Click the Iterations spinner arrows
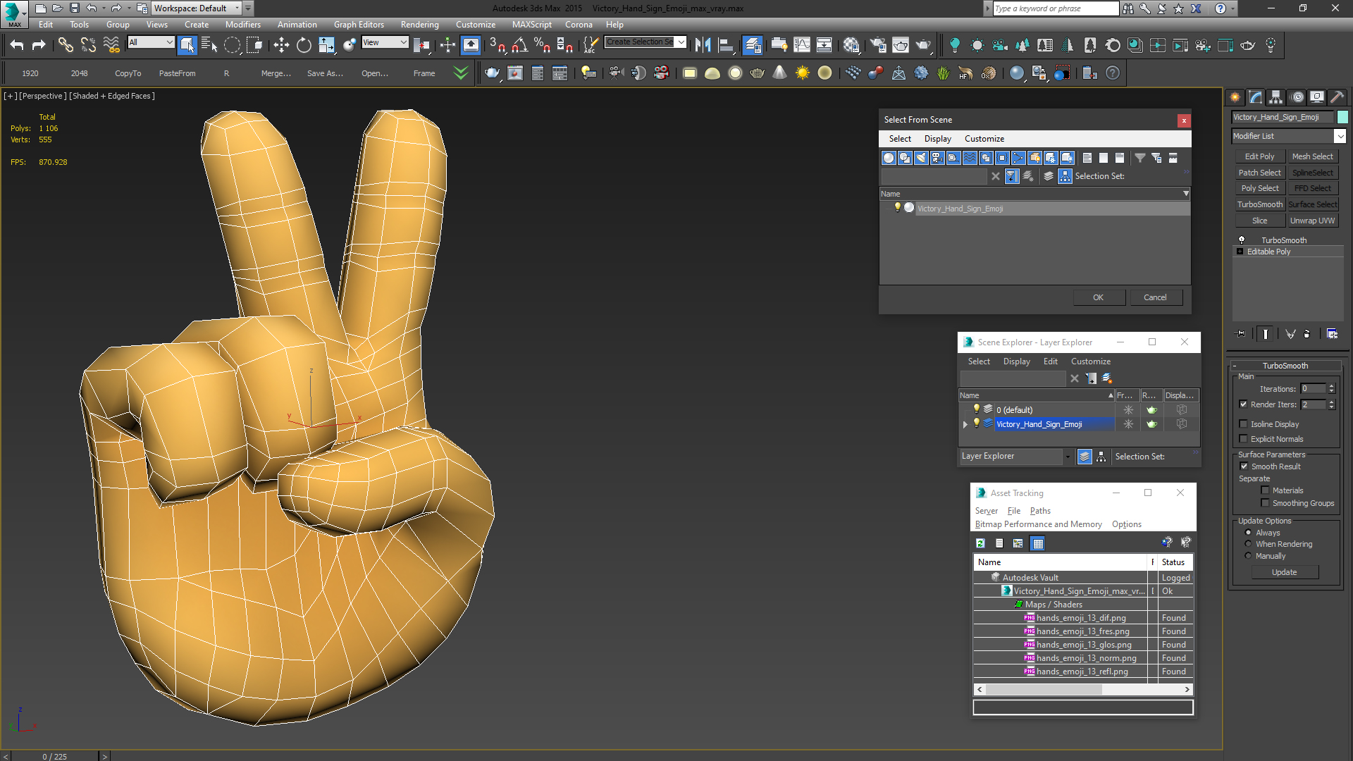The image size is (1353, 761). (x=1331, y=389)
